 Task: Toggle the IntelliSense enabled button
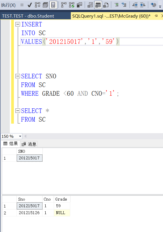pos(53,5)
